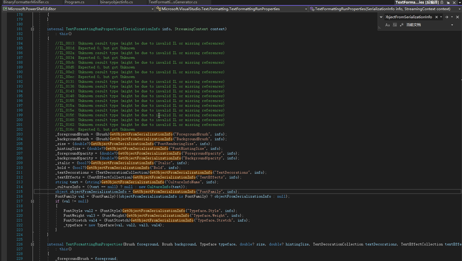Image resolution: width=462 pixels, height=261 pixels.
Task: Expand the find panel to show replace
Action: (x=381, y=17)
